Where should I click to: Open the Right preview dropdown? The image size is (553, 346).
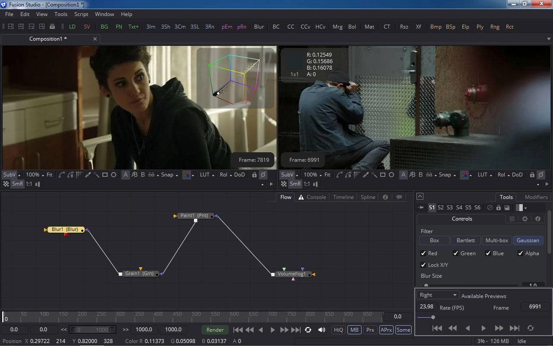[x=438, y=295]
